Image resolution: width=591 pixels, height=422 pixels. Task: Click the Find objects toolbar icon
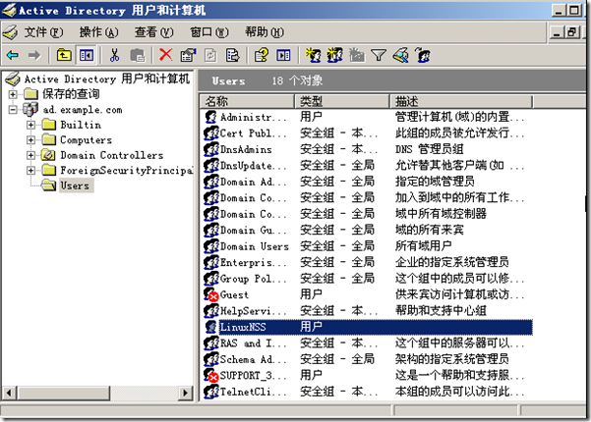click(x=400, y=55)
